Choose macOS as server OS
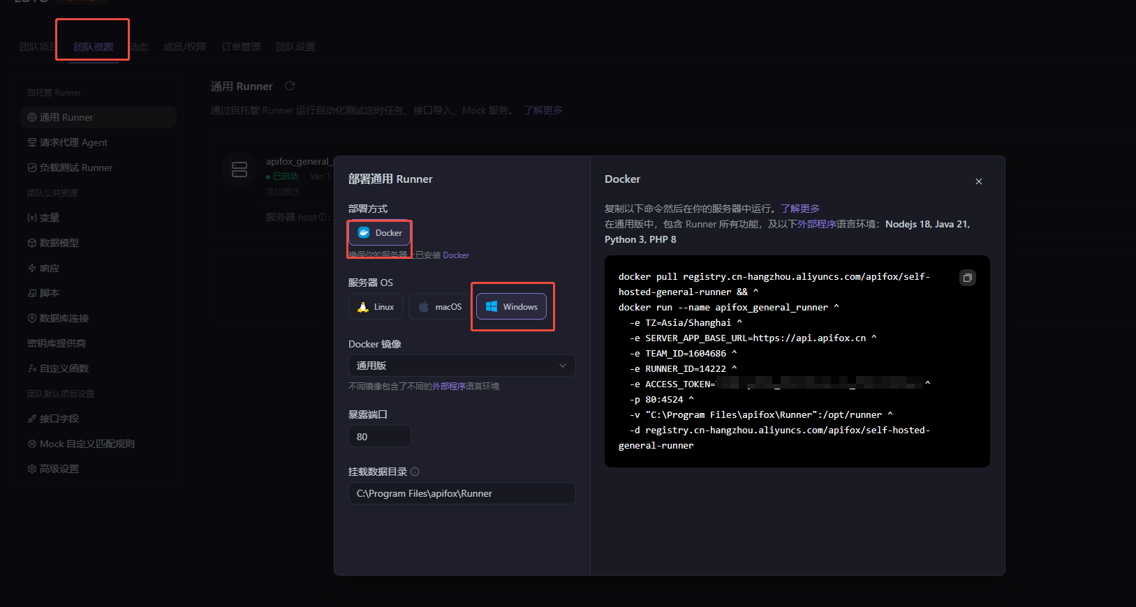The width and height of the screenshot is (1136, 607). coord(440,307)
